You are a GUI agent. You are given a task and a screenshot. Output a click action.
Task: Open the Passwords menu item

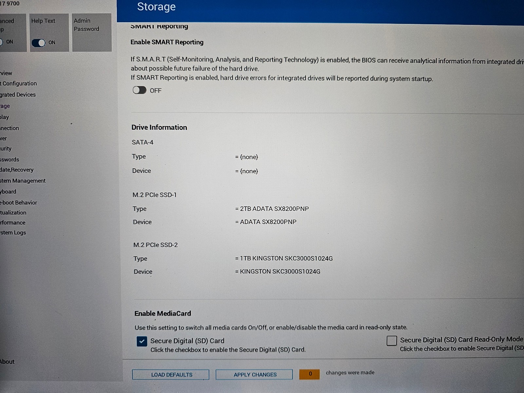(10, 159)
